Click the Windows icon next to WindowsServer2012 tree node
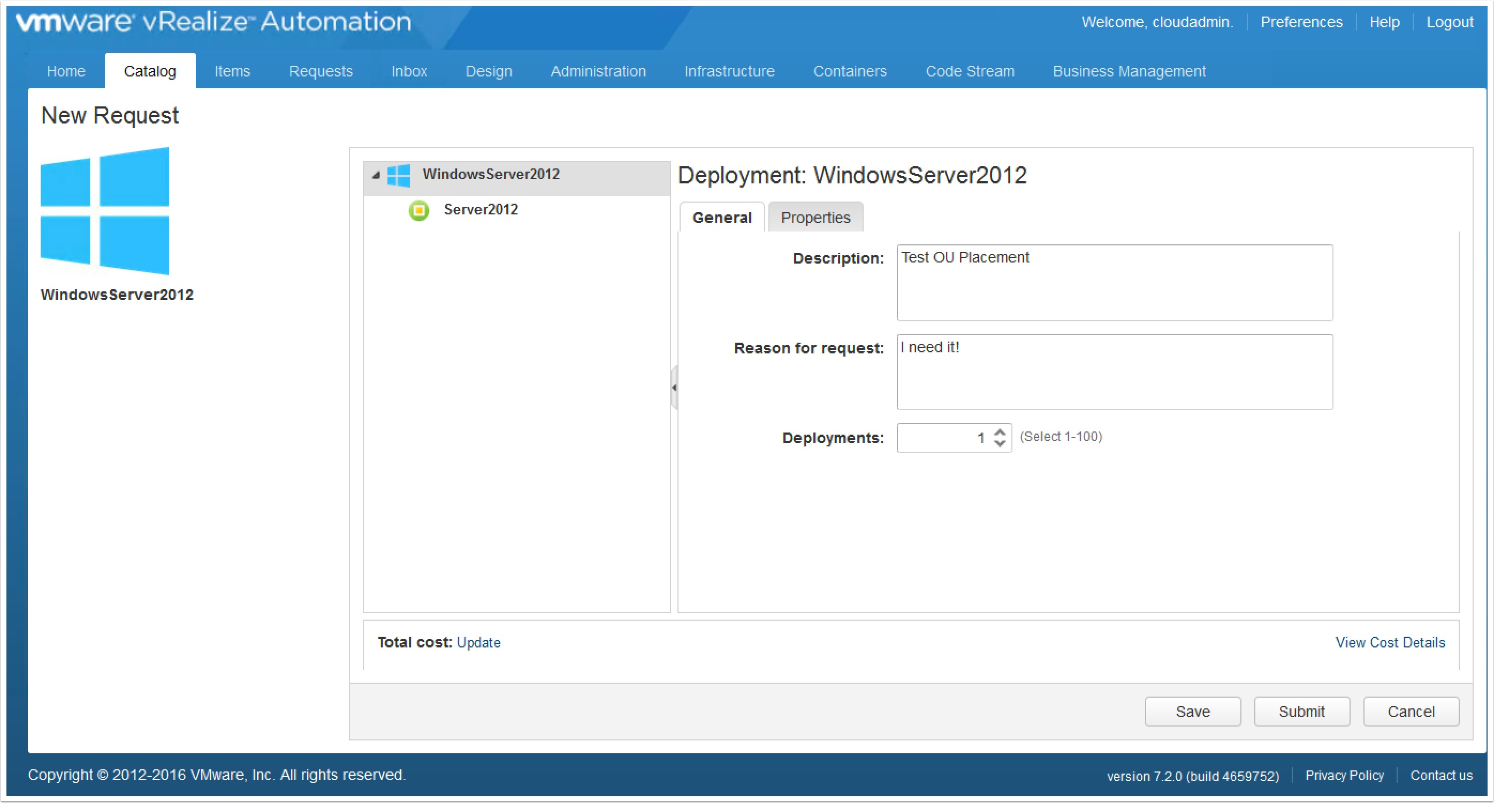1494x803 pixels. point(398,175)
